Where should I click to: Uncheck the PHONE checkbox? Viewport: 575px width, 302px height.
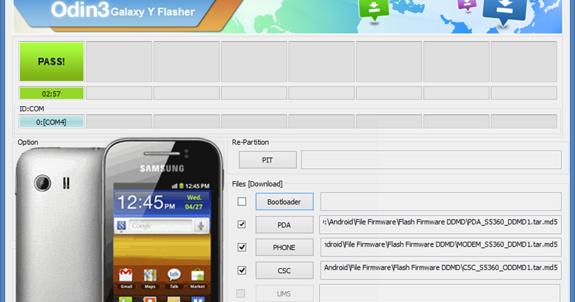coord(242,247)
